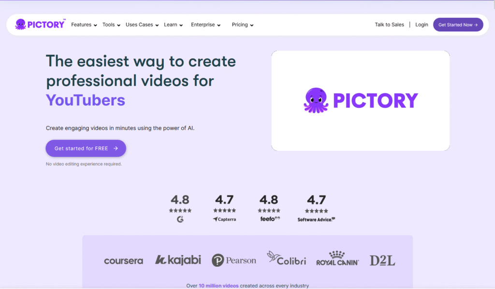This screenshot has width=495, height=289.
Task: Click the G2 rating icon
Action: 180,218
